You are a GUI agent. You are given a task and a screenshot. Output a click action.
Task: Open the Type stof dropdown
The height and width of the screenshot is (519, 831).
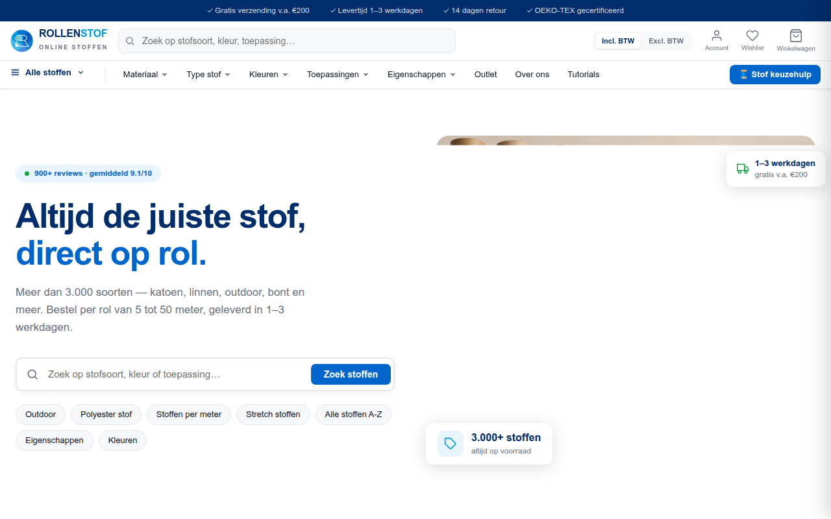tap(208, 75)
